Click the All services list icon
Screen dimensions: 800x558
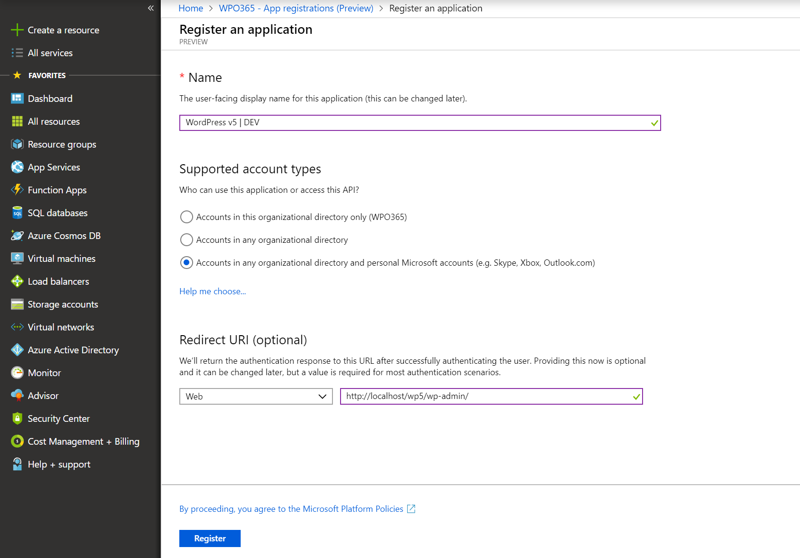(x=17, y=53)
